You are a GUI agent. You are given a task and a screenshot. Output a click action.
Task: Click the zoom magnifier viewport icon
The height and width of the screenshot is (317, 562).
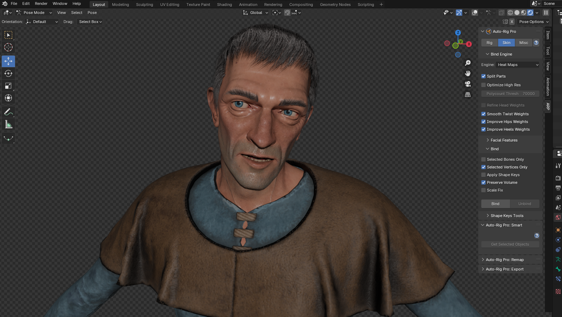click(468, 63)
